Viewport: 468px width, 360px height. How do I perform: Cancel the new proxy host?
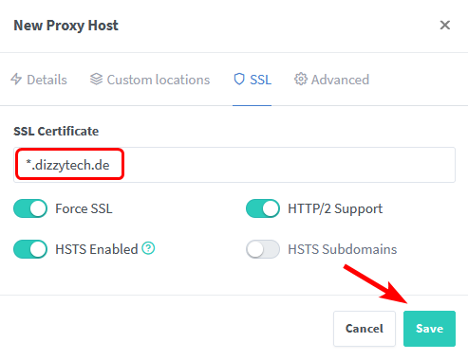(365, 329)
